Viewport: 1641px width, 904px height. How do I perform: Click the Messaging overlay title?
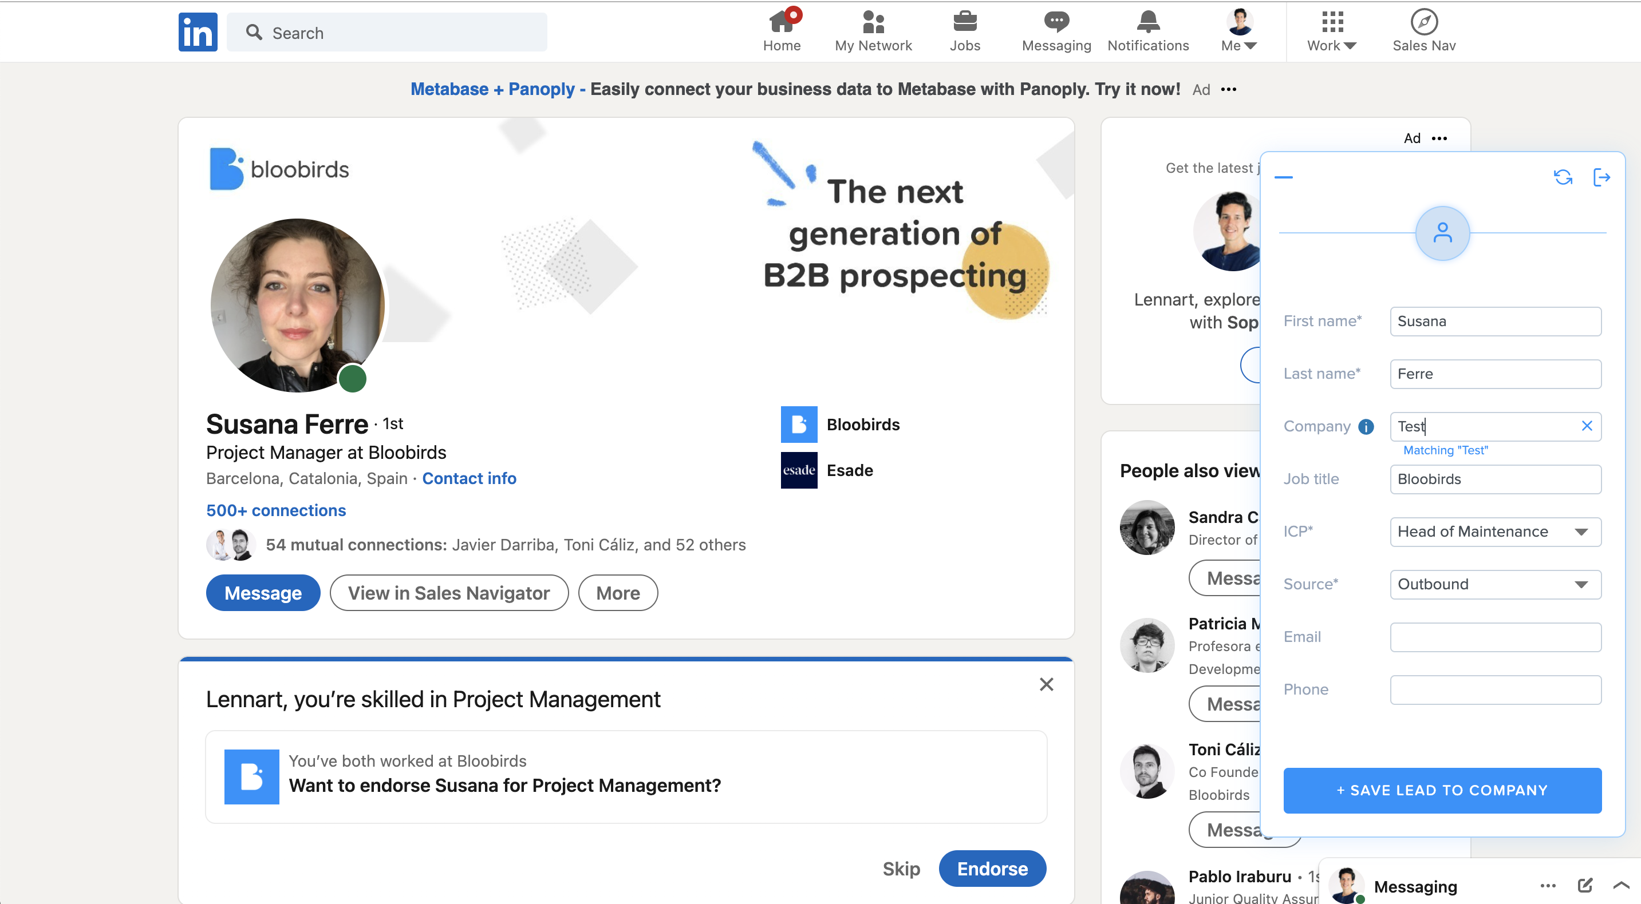tap(1415, 887)
